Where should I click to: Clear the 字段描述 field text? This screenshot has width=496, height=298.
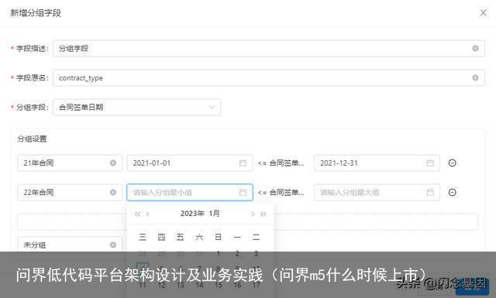coord(475,48)
